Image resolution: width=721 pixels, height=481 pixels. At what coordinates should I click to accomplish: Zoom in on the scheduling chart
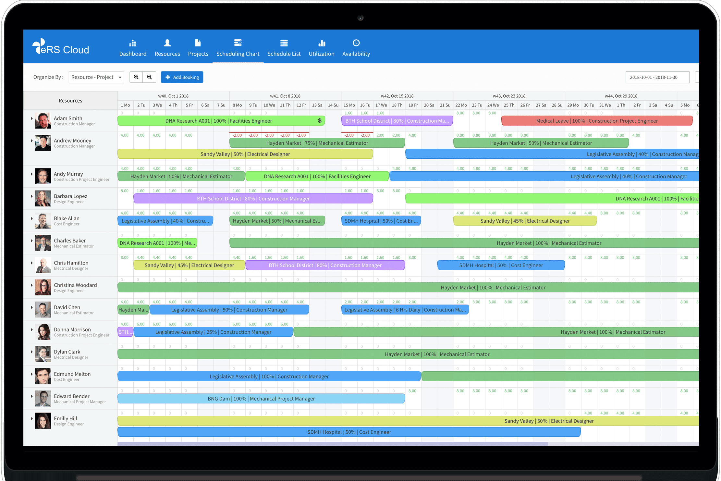136,77
